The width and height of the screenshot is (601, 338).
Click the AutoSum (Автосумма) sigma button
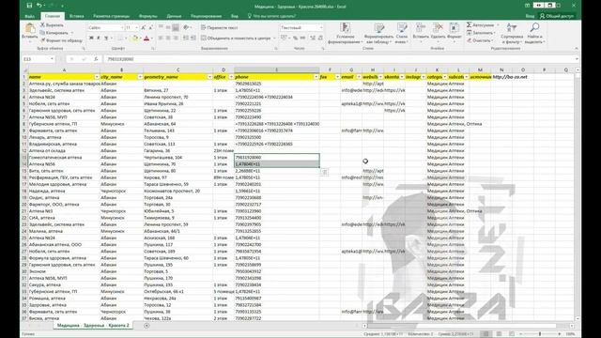(x=481, y=25)
